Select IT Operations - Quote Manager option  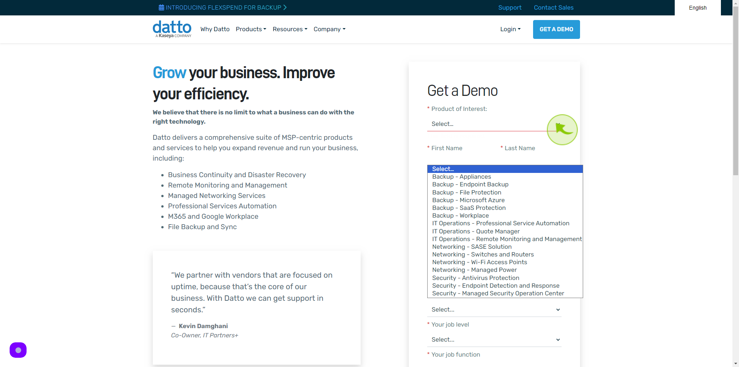pos(505,231)
